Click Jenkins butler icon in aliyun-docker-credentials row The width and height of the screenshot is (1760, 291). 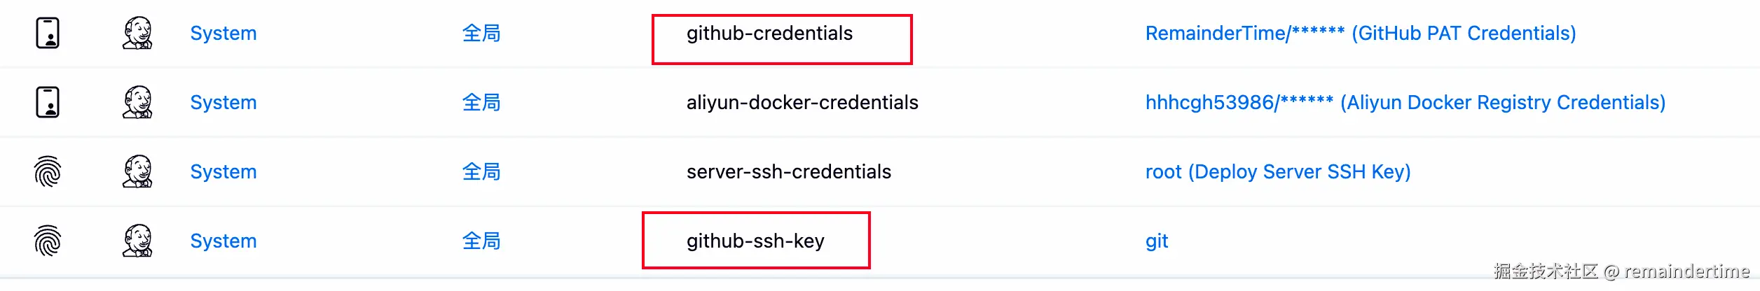tap(137, 102)
